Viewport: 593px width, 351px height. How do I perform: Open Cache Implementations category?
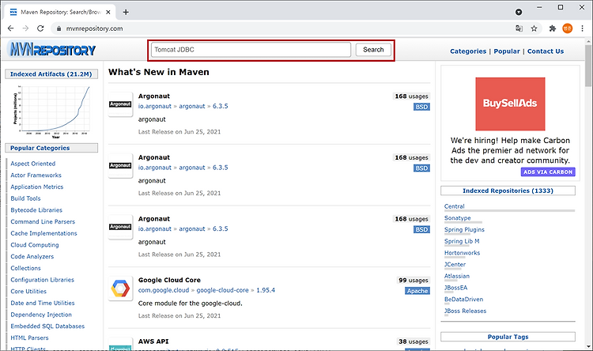pos(43,233)
